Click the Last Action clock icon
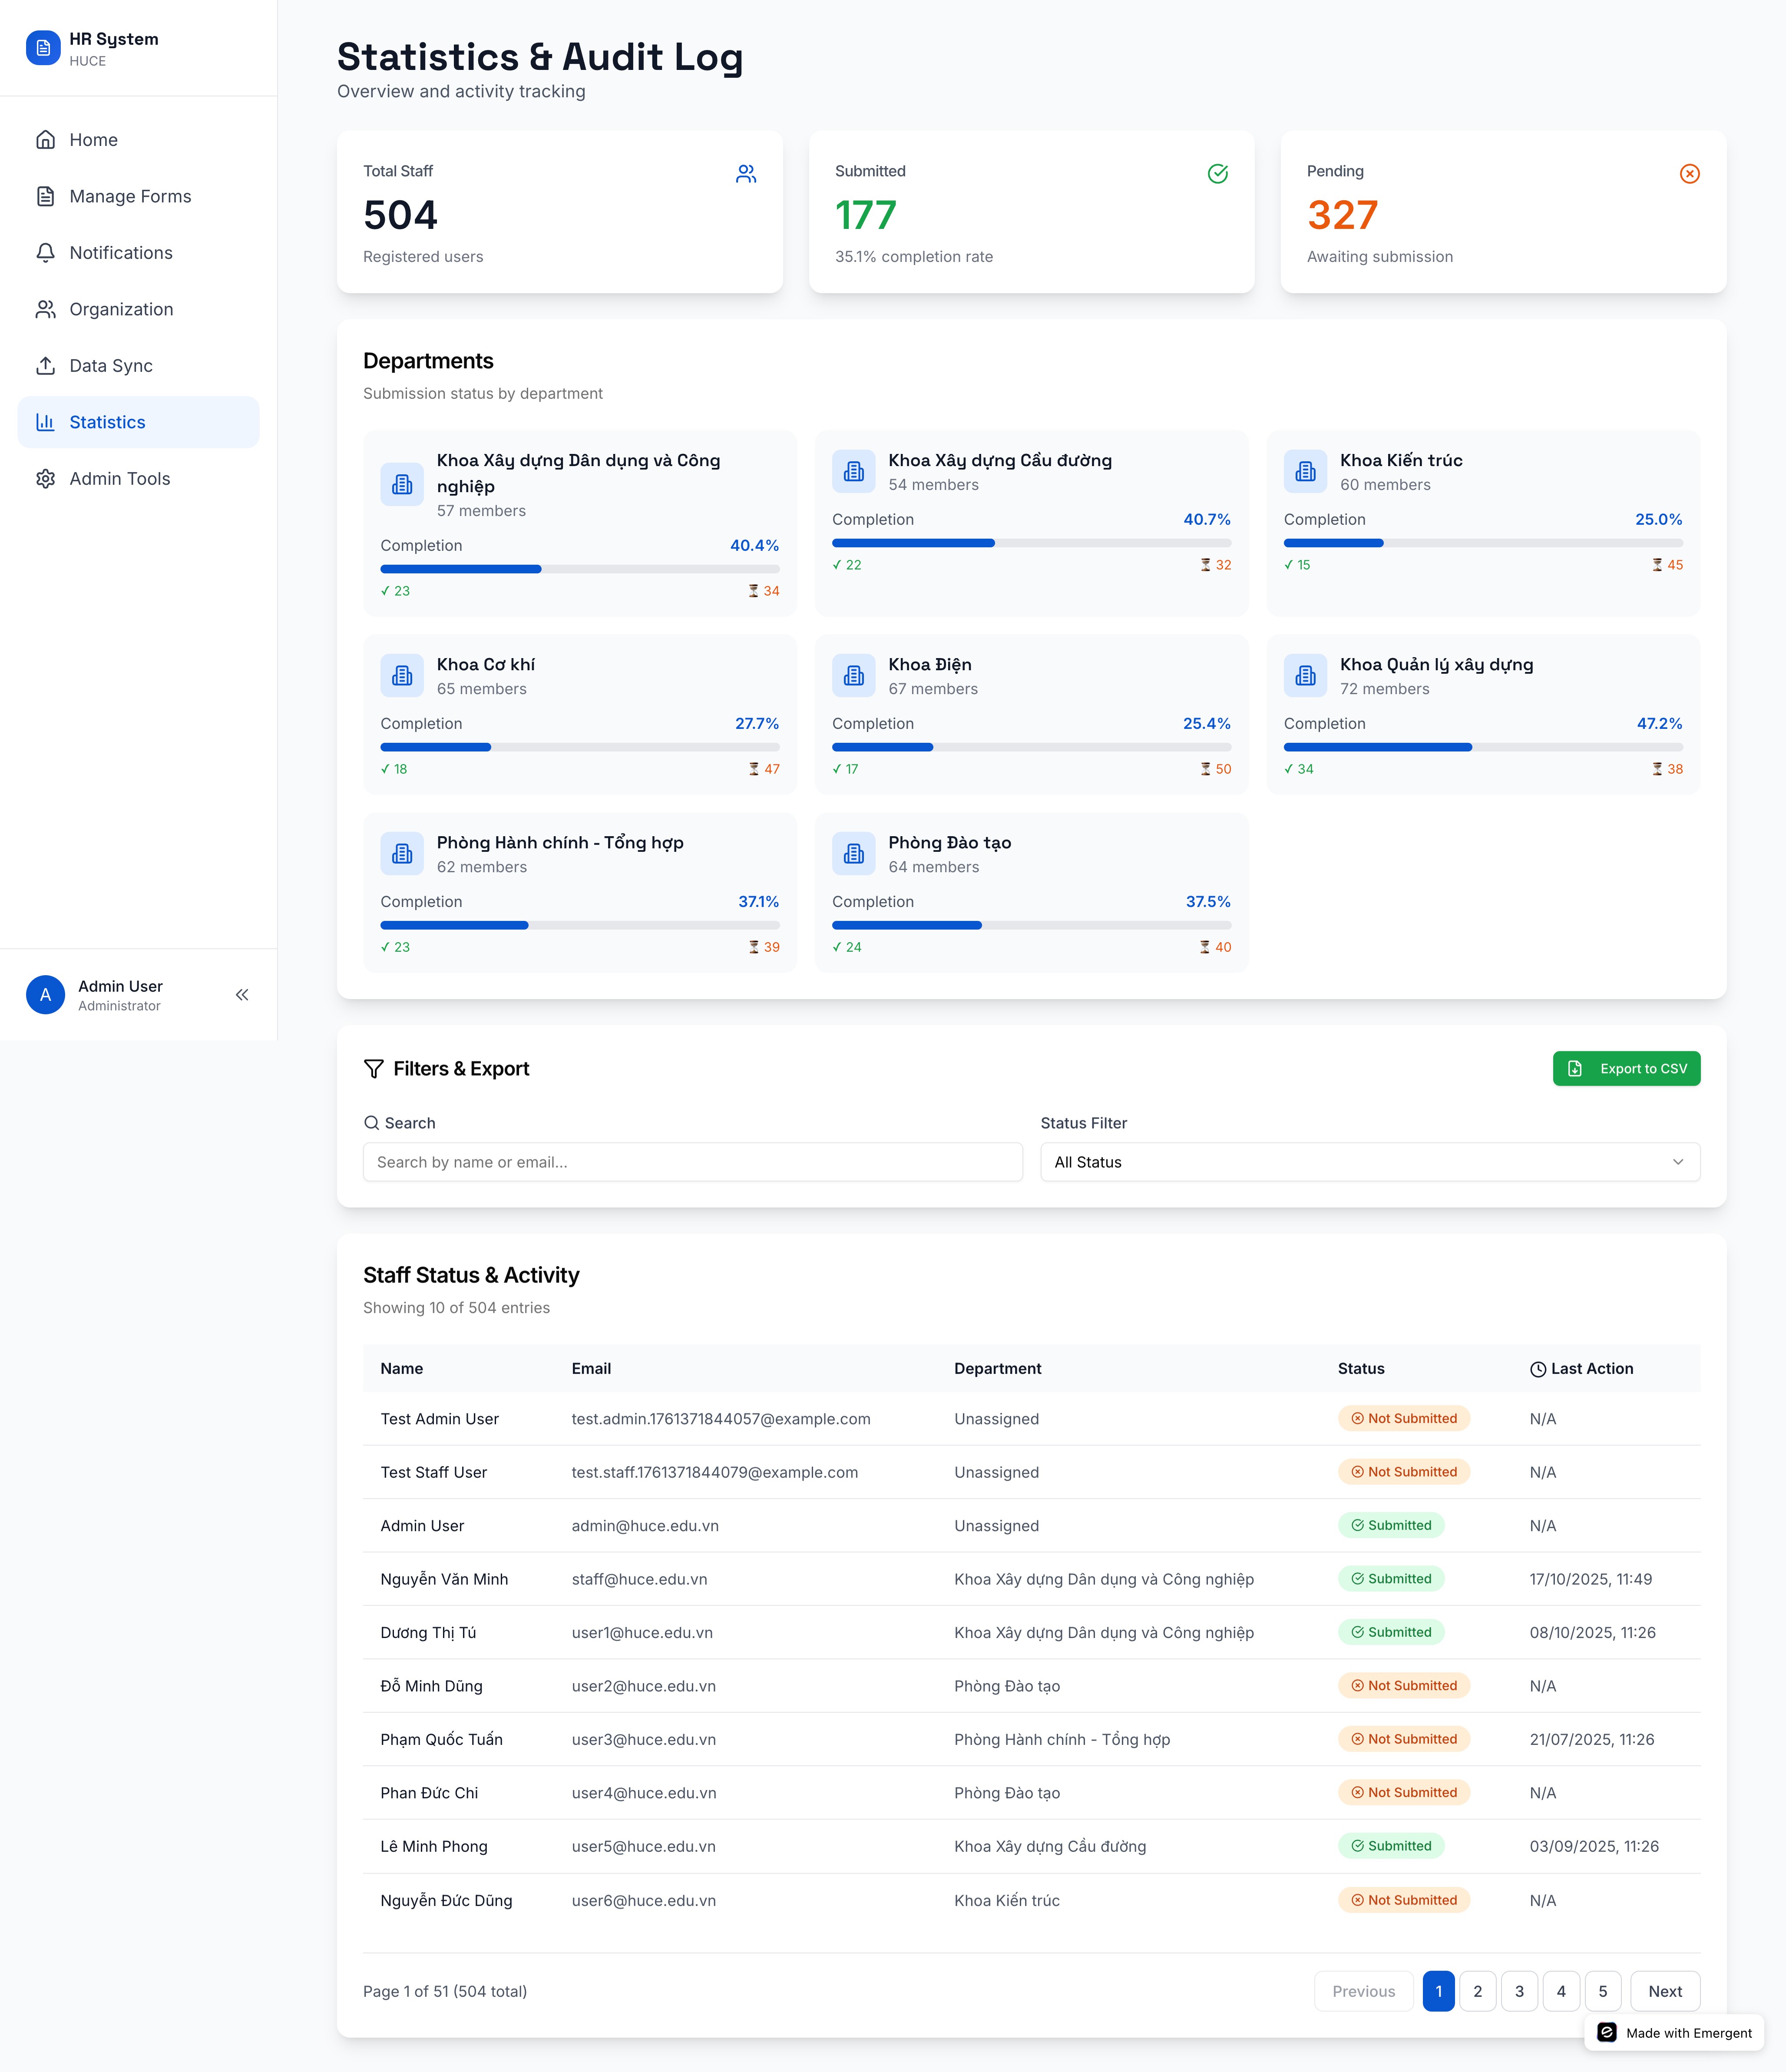Viewport: 1786px width, 2072px height. point(1537,1369)
